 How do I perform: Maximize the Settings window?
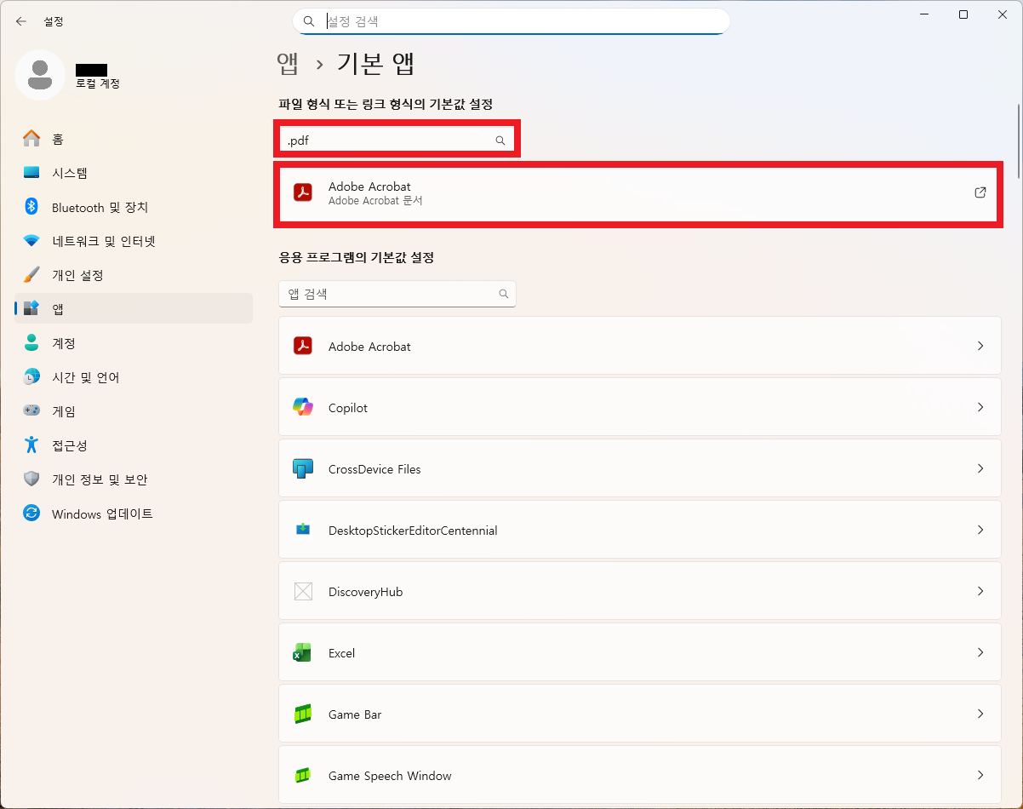[963, 14]
